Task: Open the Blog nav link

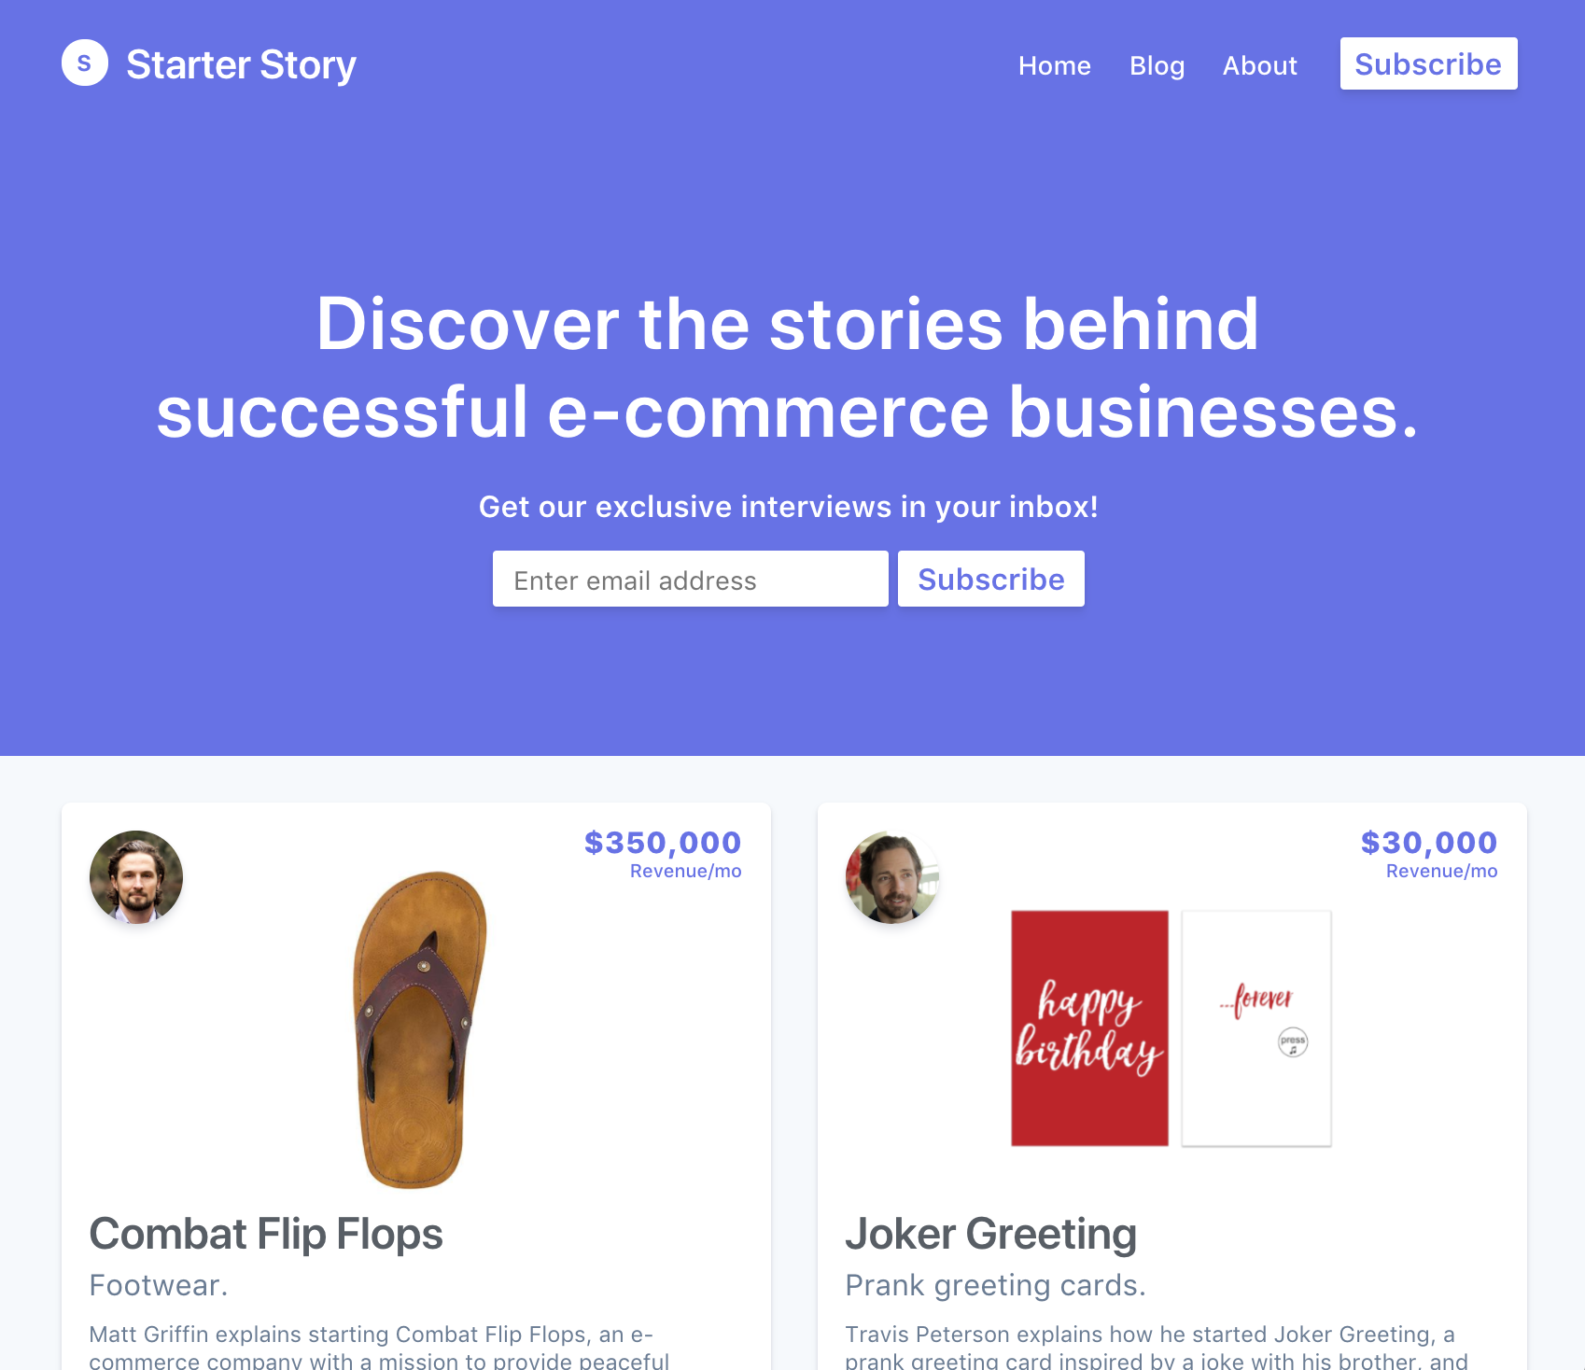Action: pos(1157,65)
